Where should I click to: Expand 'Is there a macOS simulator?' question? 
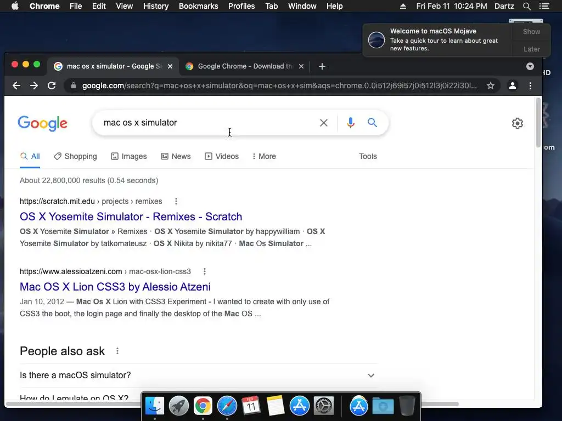coord(199,375)
